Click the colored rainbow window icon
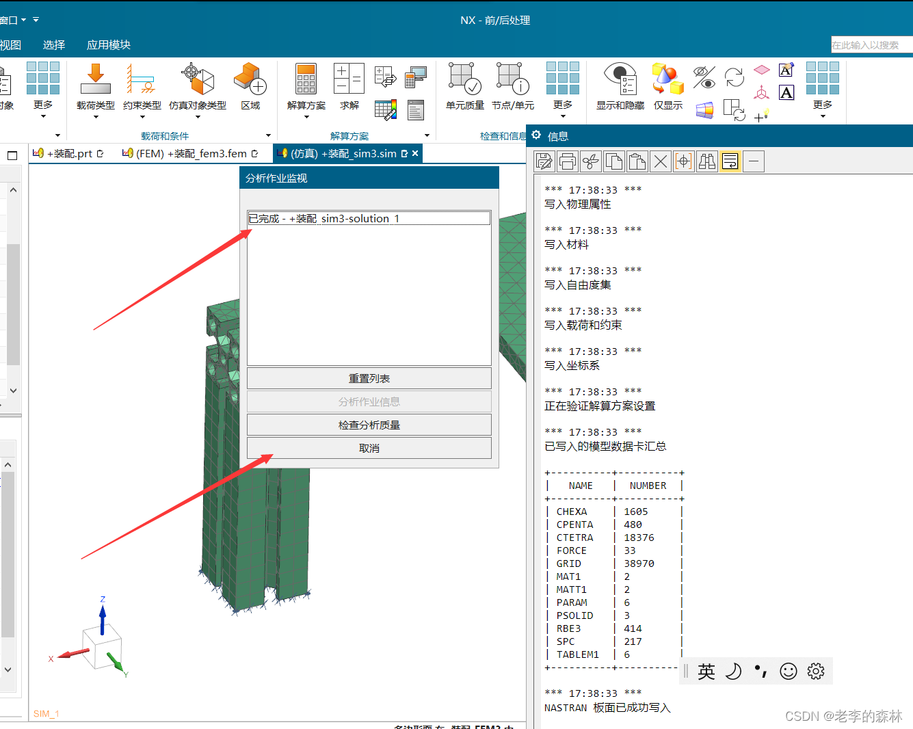Screen dimensions: 913x729 pos(704,110)
